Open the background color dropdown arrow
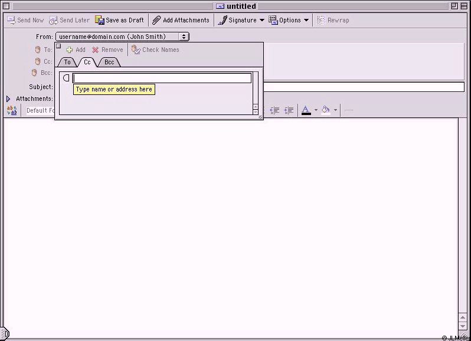Screen dimensions: 471x341 (x=335, y=110)
